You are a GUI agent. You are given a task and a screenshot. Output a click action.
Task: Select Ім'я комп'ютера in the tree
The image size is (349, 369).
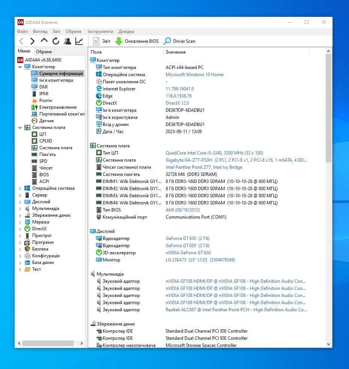tap(56, 80)
